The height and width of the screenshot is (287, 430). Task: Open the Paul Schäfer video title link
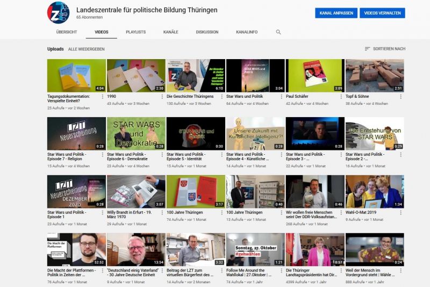point(297,97)
